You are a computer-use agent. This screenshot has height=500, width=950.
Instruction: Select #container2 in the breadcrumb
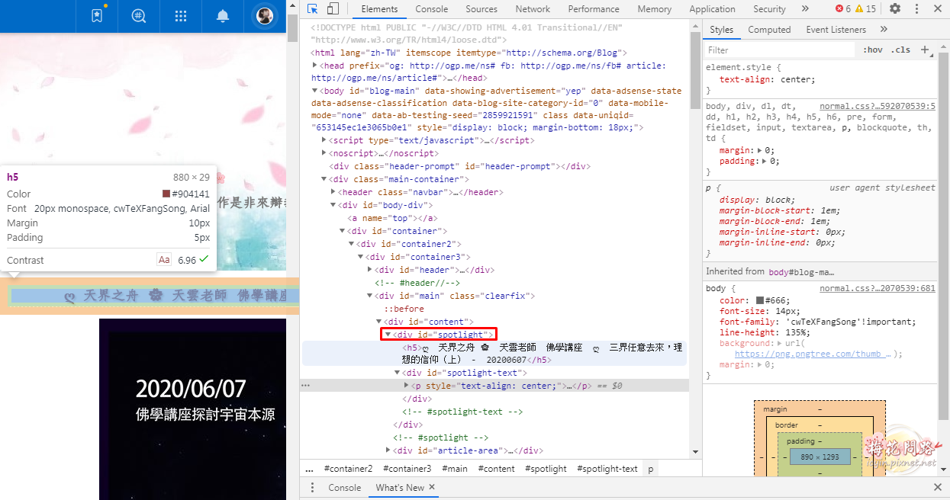(x=348, y=469)
